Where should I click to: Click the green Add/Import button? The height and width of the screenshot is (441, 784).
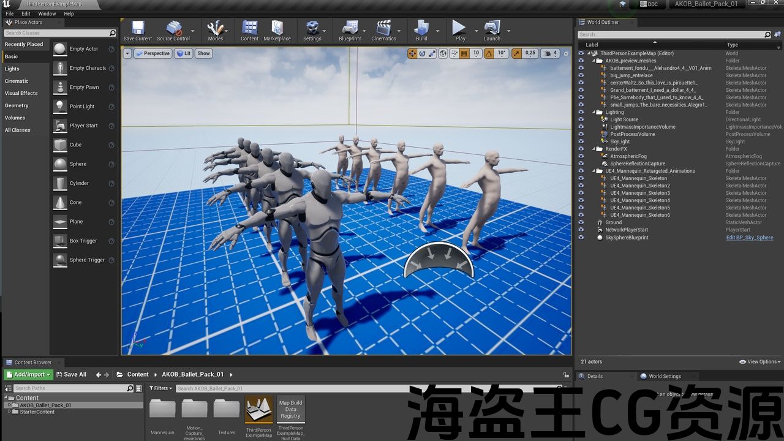point(28,374)
